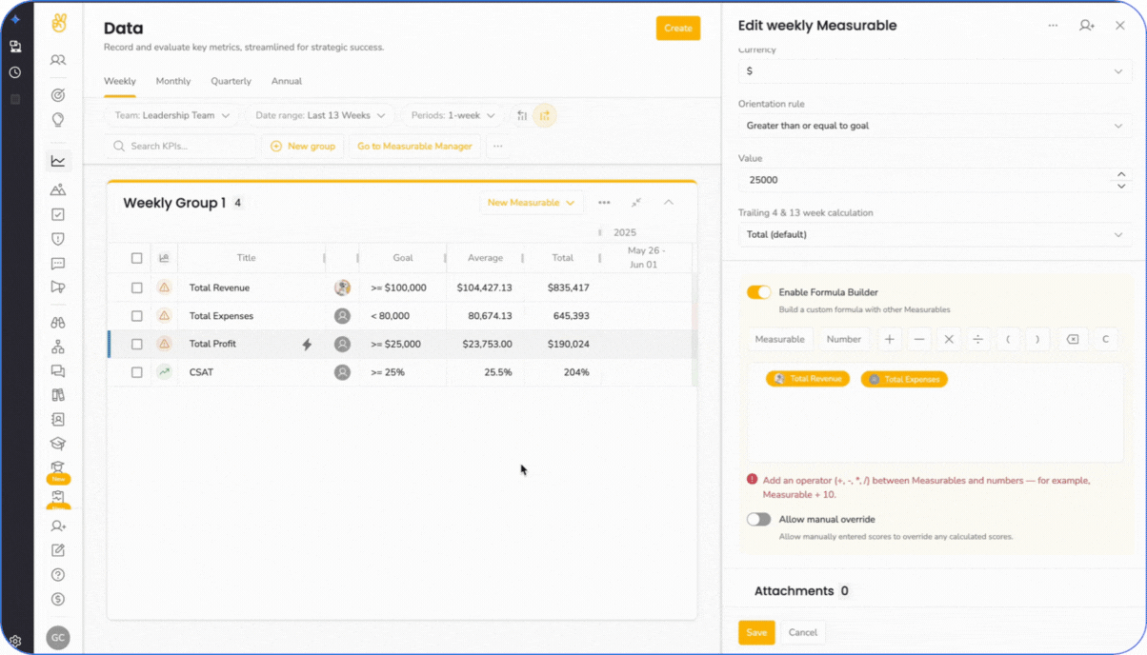Check the select-all checkbox in table header
Viewport: 1147px width, 655px height.
(x=136, y=258)
